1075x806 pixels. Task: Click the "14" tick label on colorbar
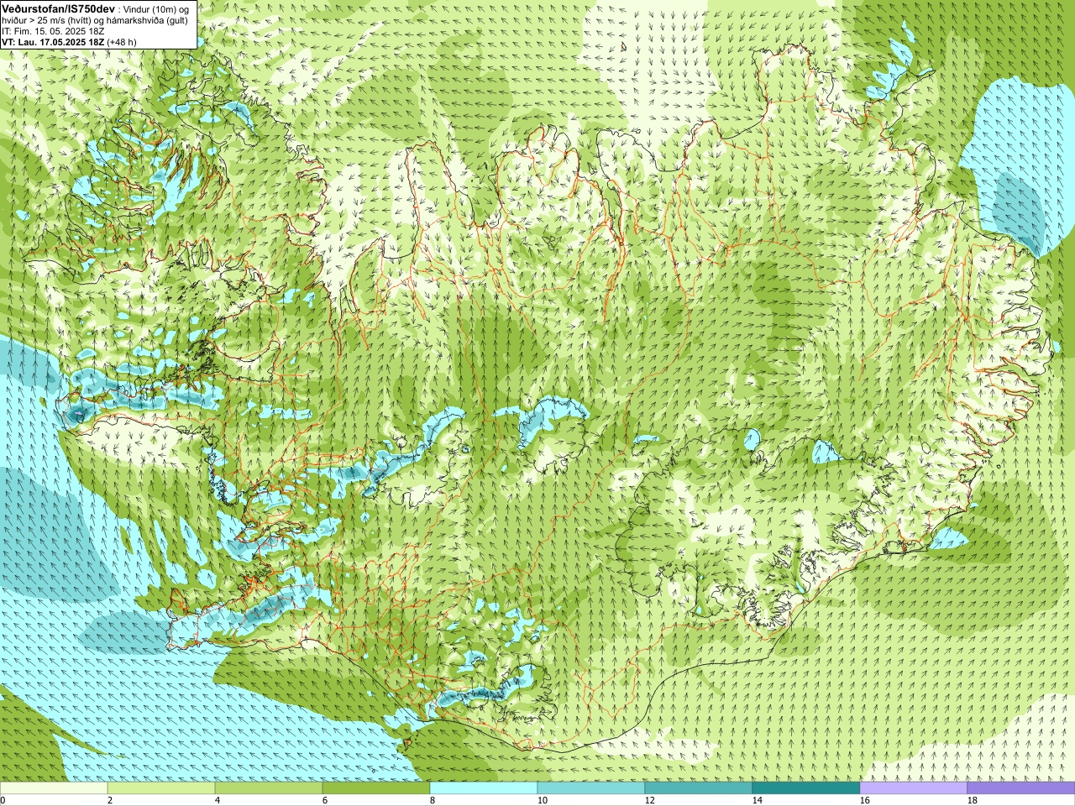tap(757, 800)
